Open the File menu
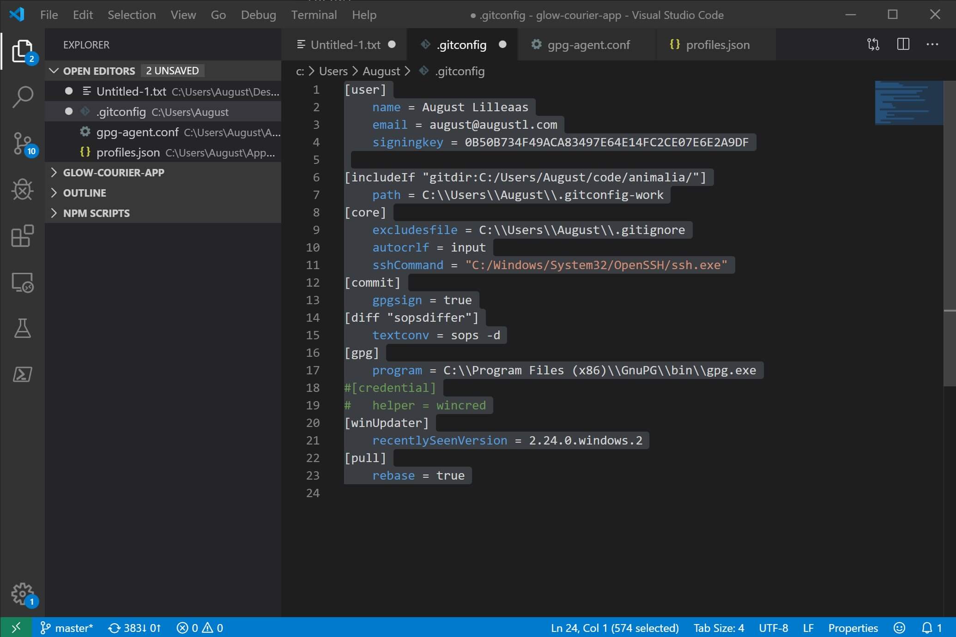 [x=49, y=15]
